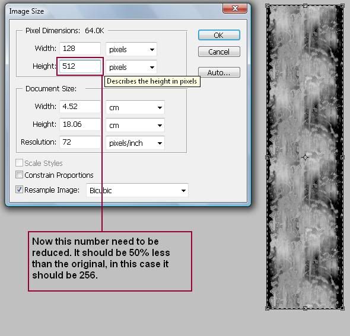Open pixel Height units dropdown
This screenshot has width=350, height=336.
(131, 67)
